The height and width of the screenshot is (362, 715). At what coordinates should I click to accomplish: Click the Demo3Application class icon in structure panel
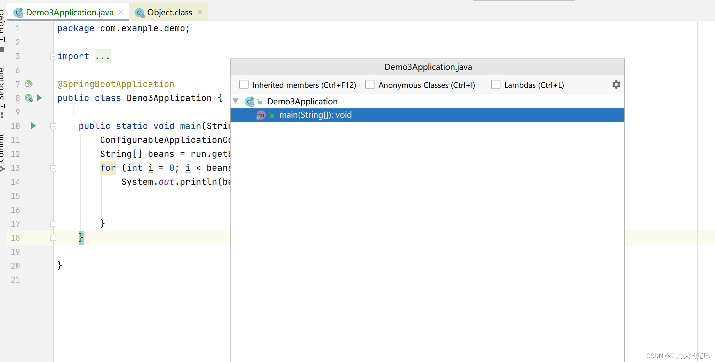coord(250,101)
